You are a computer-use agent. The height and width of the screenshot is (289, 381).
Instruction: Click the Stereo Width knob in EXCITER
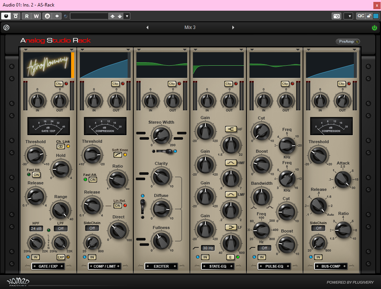161,135
